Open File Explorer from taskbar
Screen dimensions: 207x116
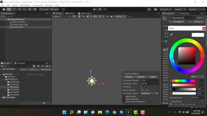100,112
